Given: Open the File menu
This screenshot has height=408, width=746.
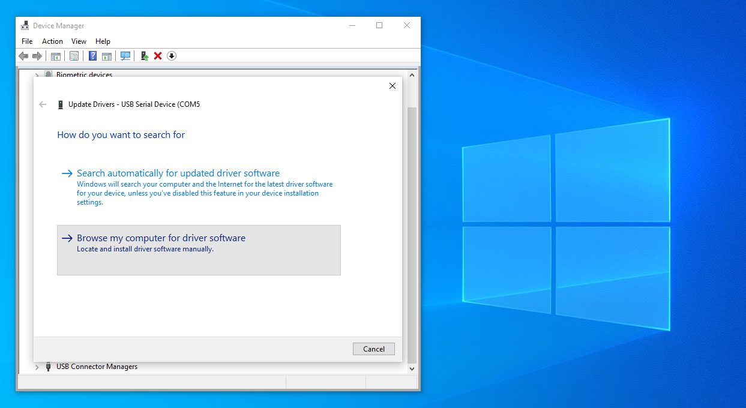Looking at the screenshot, I should 27,41.
